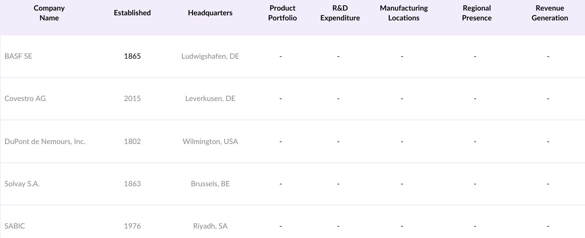This screenshot has width=585, height=238.
Task: Click the Ludwigshafen, DE headquarters cell
Action: (210, 56)
